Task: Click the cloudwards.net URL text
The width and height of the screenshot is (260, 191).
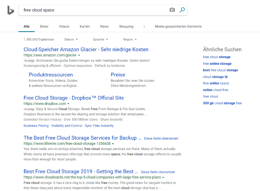Action: 92,177
